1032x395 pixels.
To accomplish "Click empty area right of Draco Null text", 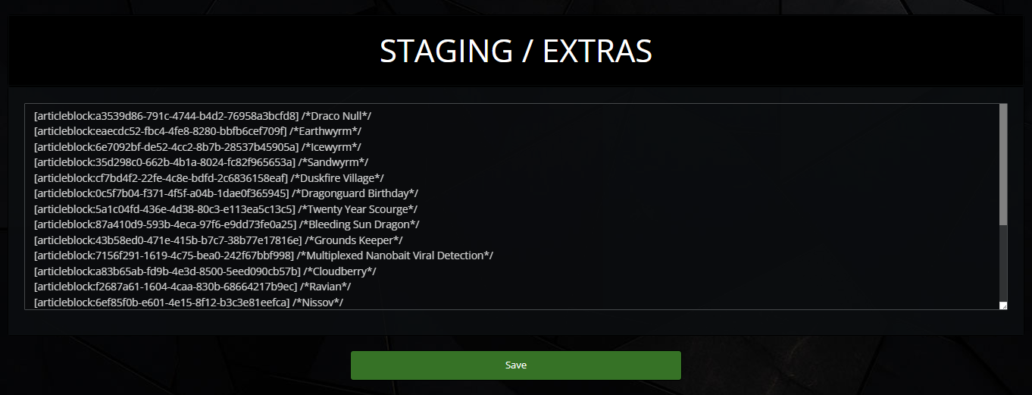I will pyautogui.click(x=682, y=116).
